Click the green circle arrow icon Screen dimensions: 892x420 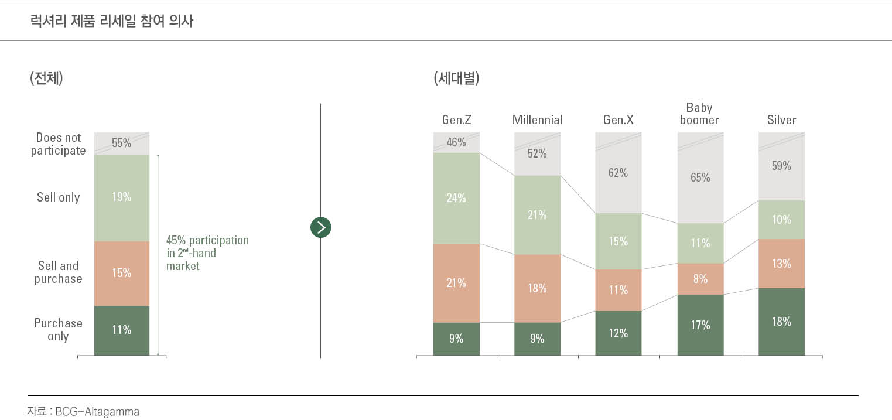click(x=320, y=227)
